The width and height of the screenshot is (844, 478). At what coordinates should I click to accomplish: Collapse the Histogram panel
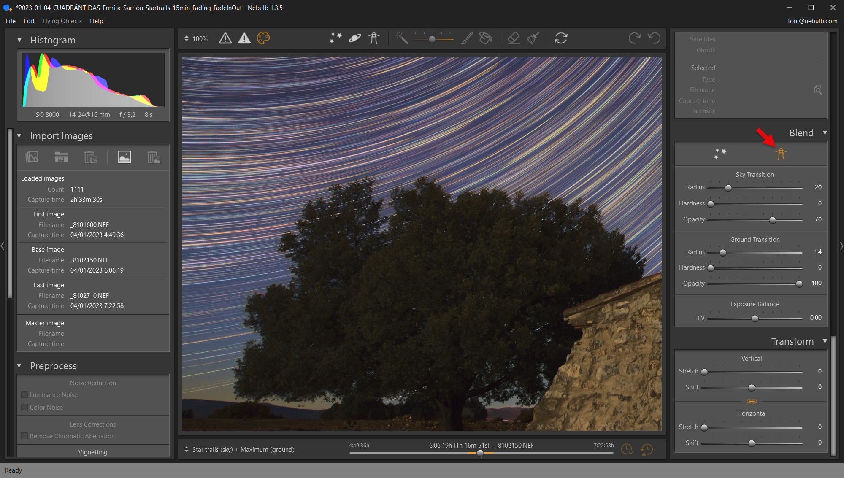[x=19, y=40]
